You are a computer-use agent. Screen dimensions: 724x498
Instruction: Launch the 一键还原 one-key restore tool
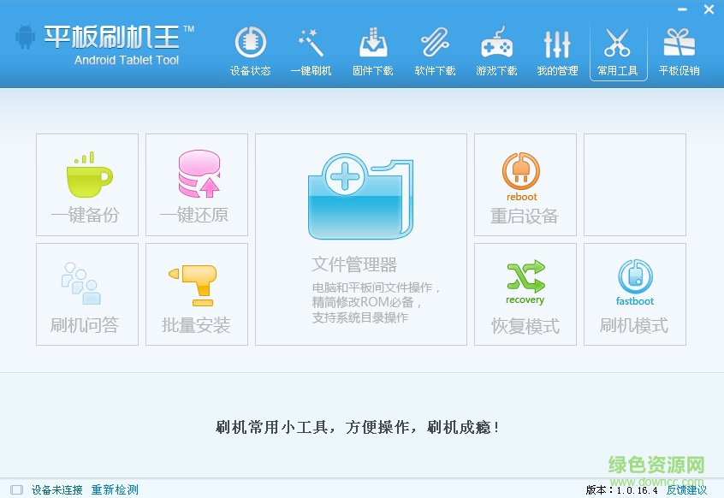[x=196, y=184]
